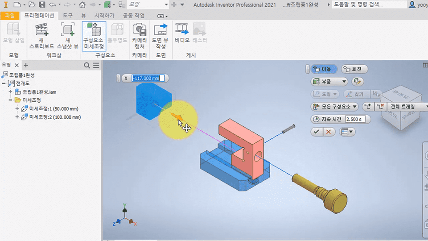Click the add new trail icon
The width and height of the screenshot is (428, 241).
(x=368, y=107)
